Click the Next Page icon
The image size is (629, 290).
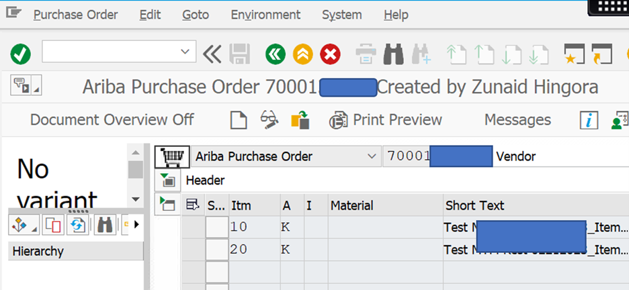[x=511, y=54]
